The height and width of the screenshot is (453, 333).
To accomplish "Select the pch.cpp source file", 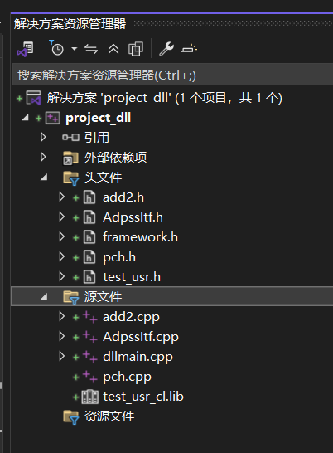I will (x=127, y=377).
